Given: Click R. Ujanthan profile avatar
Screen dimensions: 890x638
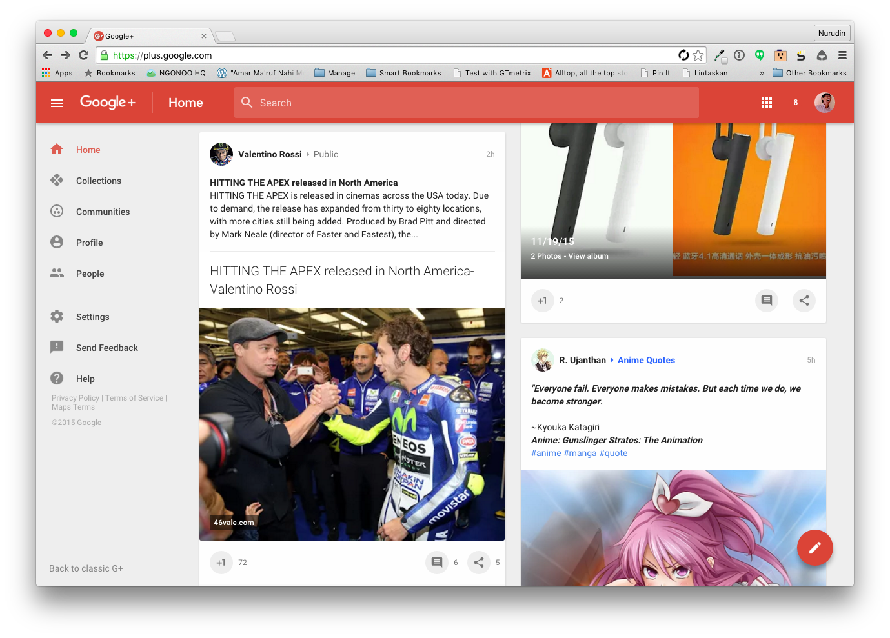Looking at the screenshot, I should coord(543,360).
